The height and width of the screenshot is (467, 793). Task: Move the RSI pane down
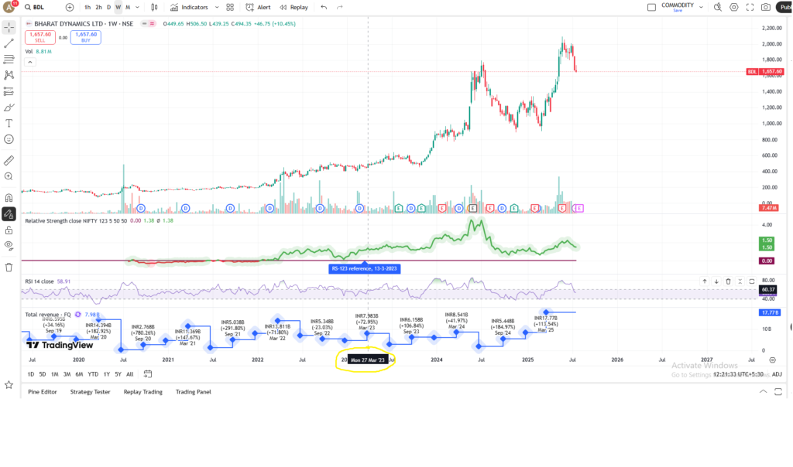pos(716,281)
